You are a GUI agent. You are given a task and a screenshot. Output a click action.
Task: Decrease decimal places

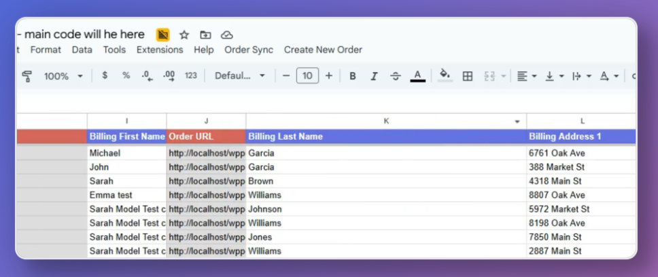[148, 75]
